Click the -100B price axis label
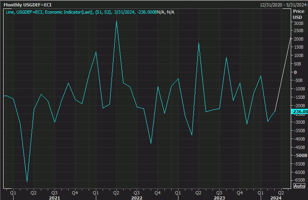The image size is (308, 200). pyautogui.click(x=299, y=89)
